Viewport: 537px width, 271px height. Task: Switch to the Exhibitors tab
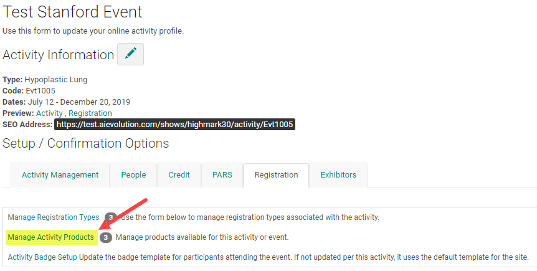pyautogui.click(x=338, y=175)
